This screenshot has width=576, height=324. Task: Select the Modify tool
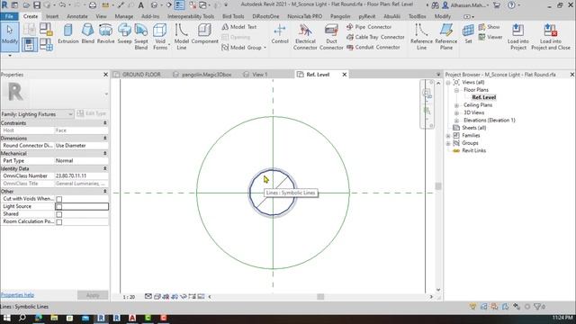point(10,36)
